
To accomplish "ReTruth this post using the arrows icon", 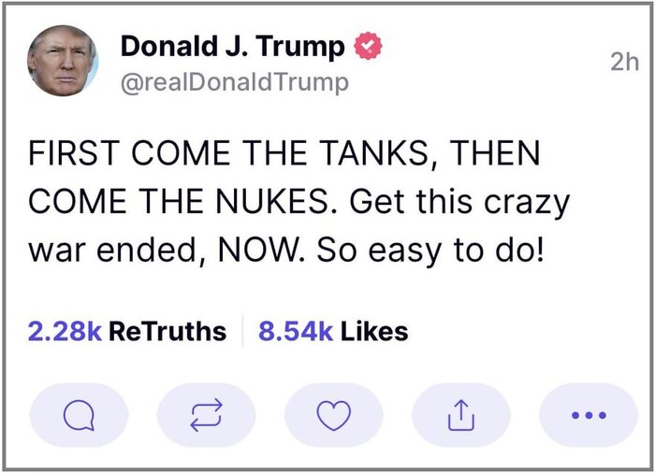I will tap(206, 415).
